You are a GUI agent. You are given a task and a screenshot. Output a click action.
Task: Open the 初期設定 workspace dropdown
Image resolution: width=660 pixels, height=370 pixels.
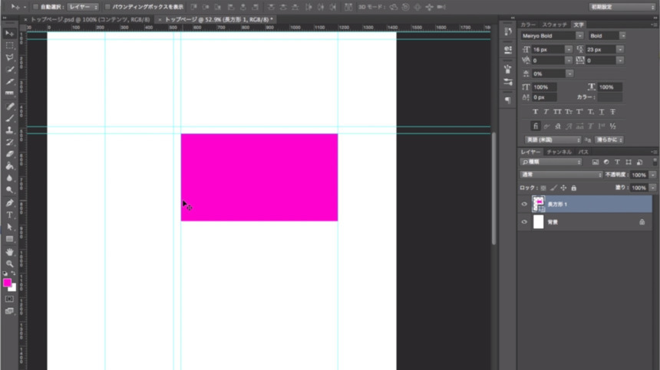click(622, 7)
